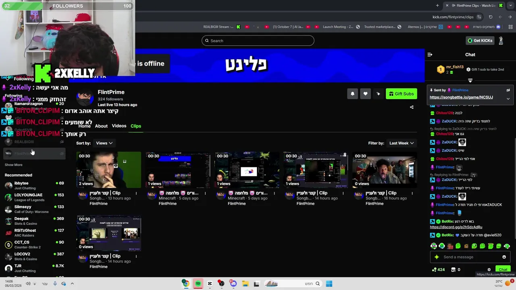The width and height of the screenshot is (516, 290).
Task: Switch to the Home tab
Action: pos(84,126)
